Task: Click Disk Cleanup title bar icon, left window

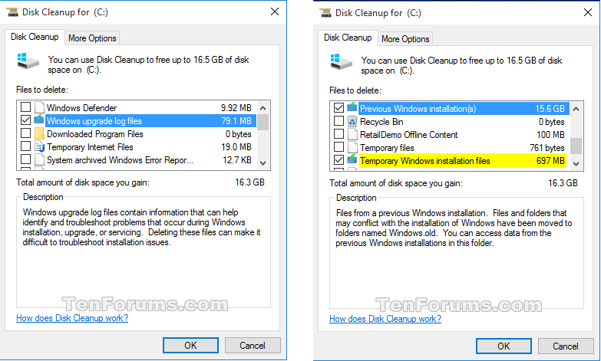Action: click(x=12, y=11)
